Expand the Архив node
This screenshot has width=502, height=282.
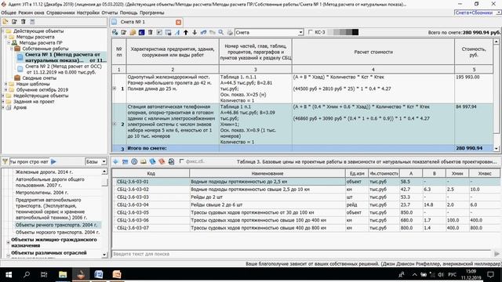pos(3,107)
